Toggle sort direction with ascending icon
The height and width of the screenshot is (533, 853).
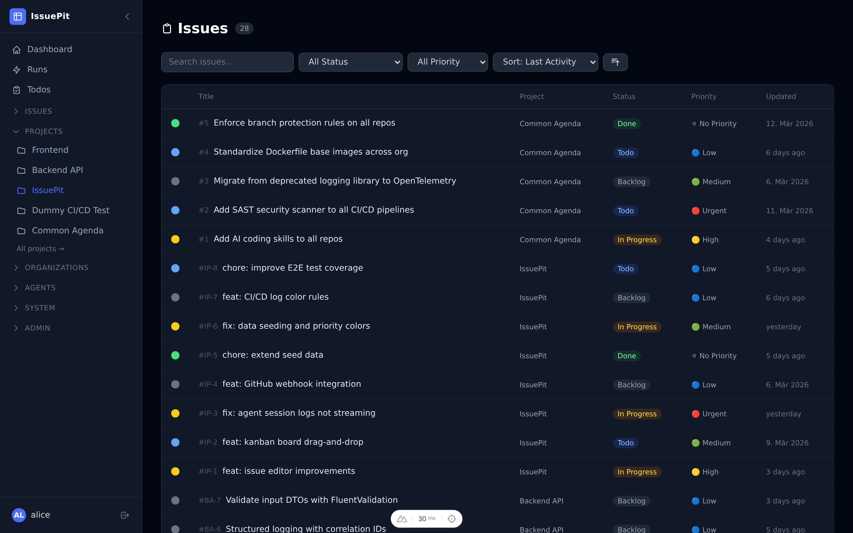click(615, 62)
